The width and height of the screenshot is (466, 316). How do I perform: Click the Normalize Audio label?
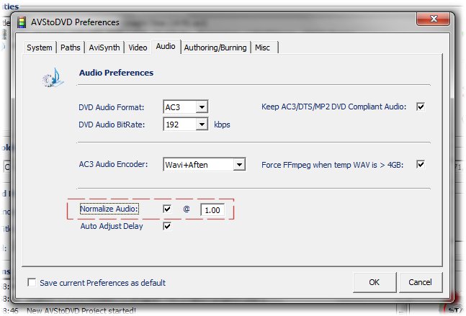(x=109, y=209)
